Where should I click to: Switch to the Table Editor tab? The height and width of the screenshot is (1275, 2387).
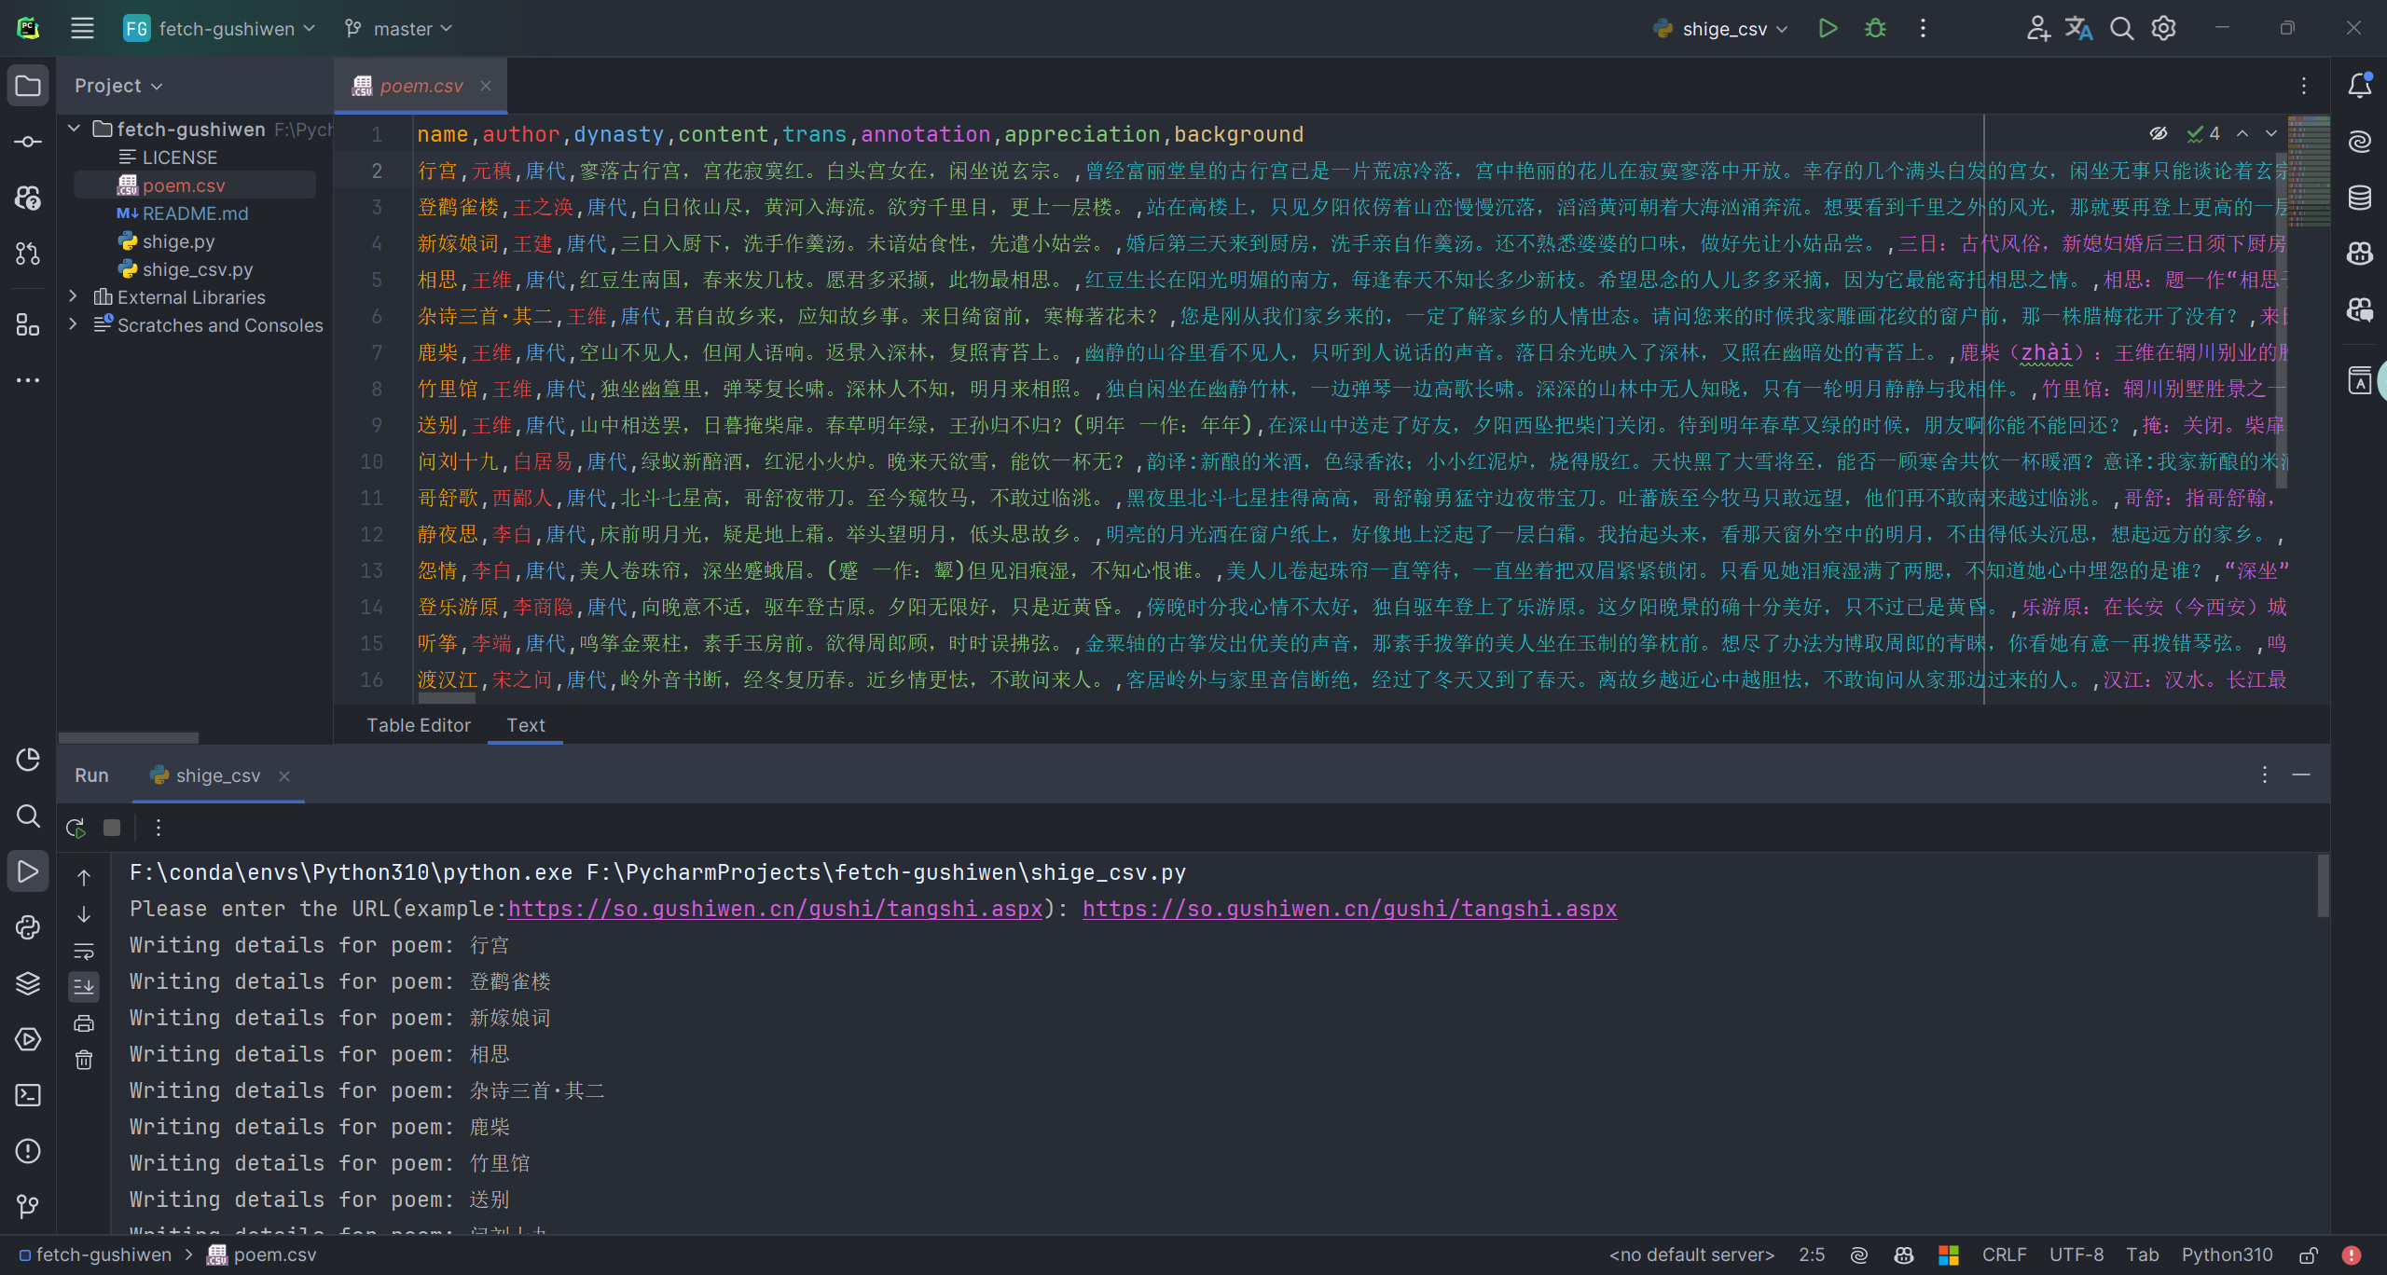[418, 725]
